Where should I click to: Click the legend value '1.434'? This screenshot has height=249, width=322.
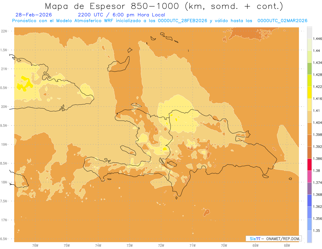317,63
